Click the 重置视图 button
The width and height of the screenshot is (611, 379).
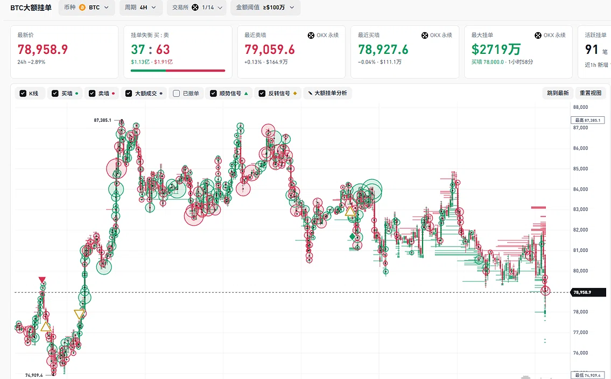coord(591,93)
